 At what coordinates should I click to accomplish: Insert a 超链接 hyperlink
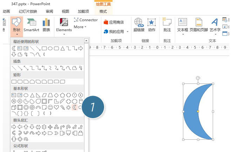[139, 25]
